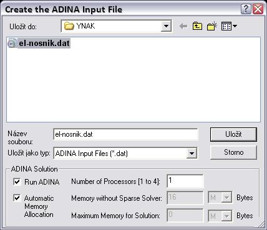Open the Uložit jako typ dropdown
This screenshot has height=230, width=267.
[x=192, y=154]
